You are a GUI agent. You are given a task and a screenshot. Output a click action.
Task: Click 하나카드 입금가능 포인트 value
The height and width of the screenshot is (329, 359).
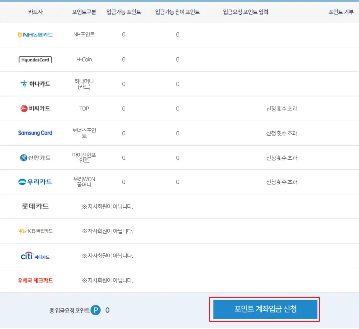point(124,84)
